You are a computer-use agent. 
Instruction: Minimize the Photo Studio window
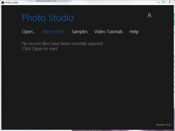pos(159,2)
